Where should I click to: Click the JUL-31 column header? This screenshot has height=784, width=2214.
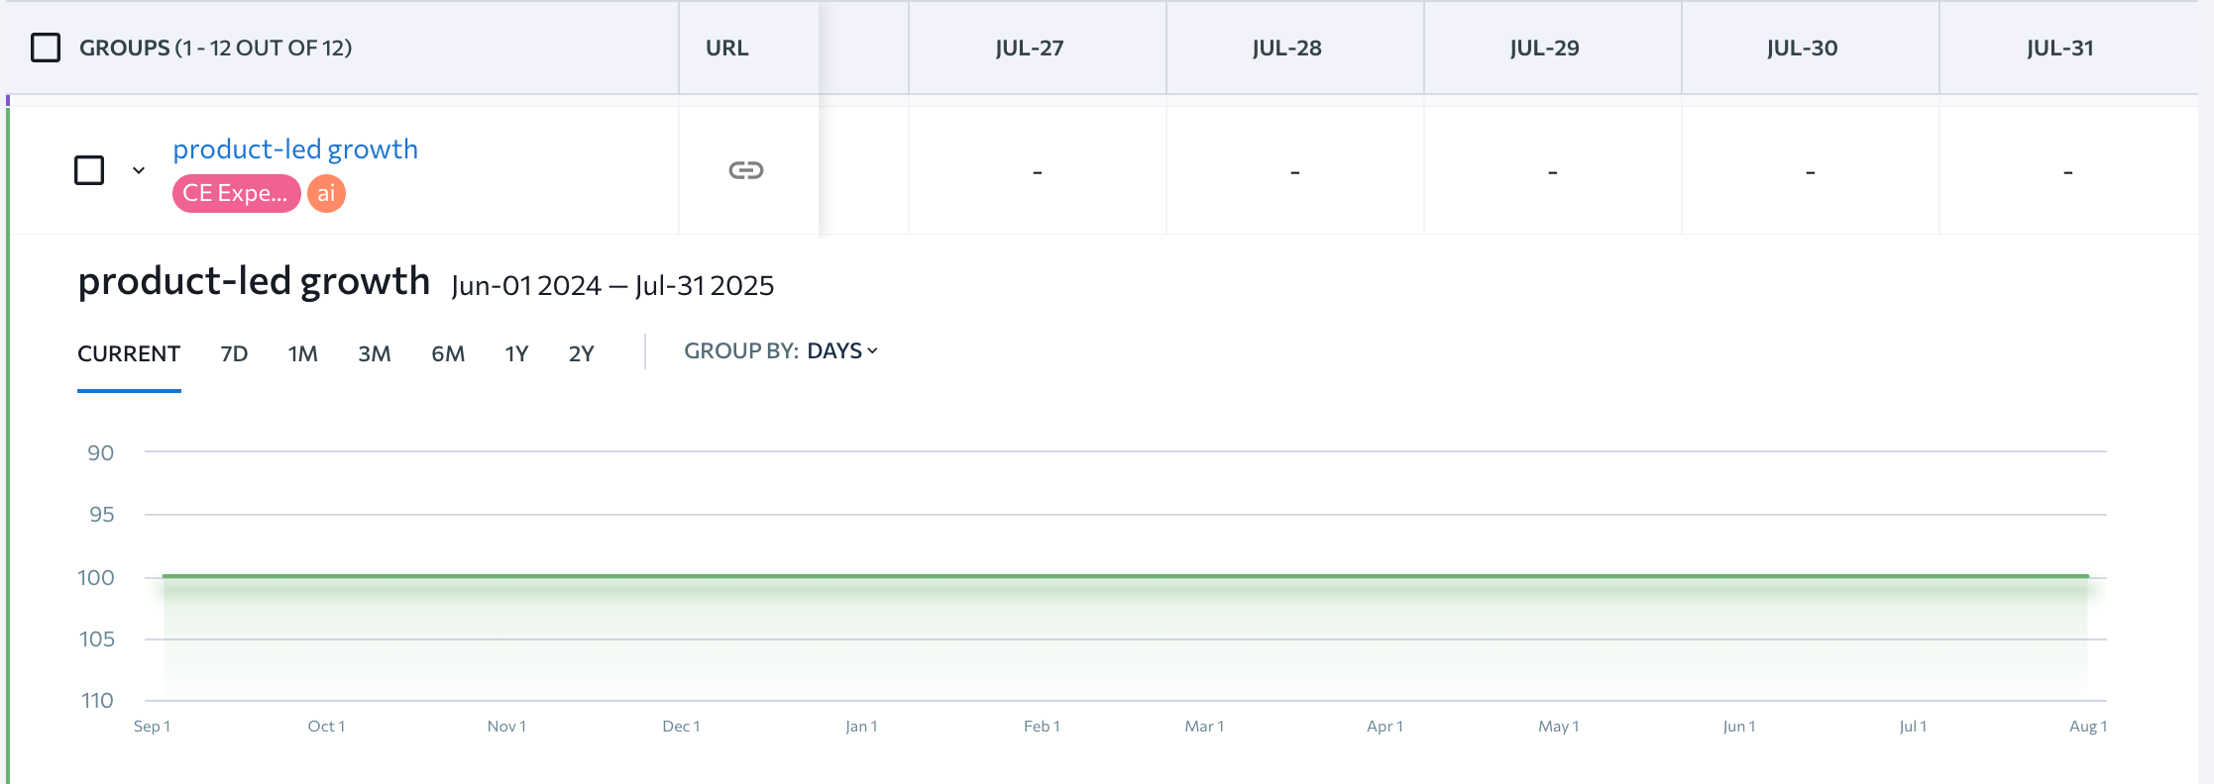2059,48
